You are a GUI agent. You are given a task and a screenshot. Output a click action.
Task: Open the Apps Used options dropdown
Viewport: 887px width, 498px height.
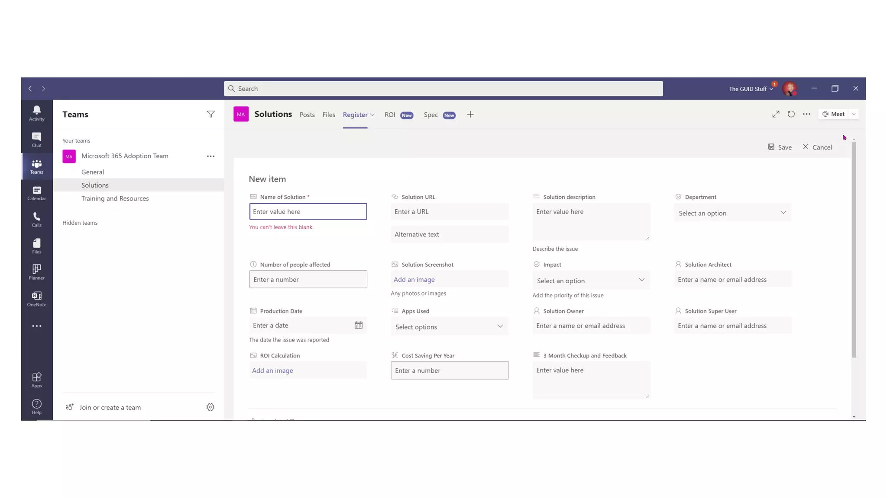point(449,327)
